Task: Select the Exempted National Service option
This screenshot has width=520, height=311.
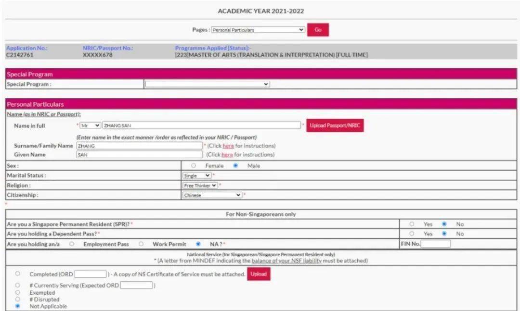Action: (x=18, y=292)
